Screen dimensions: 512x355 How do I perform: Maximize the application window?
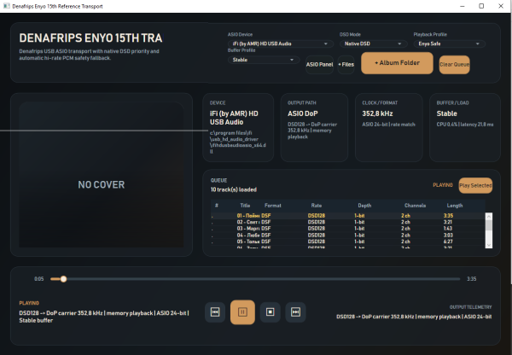481,6
